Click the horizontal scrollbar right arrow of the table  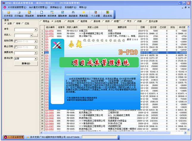point(185,133)
